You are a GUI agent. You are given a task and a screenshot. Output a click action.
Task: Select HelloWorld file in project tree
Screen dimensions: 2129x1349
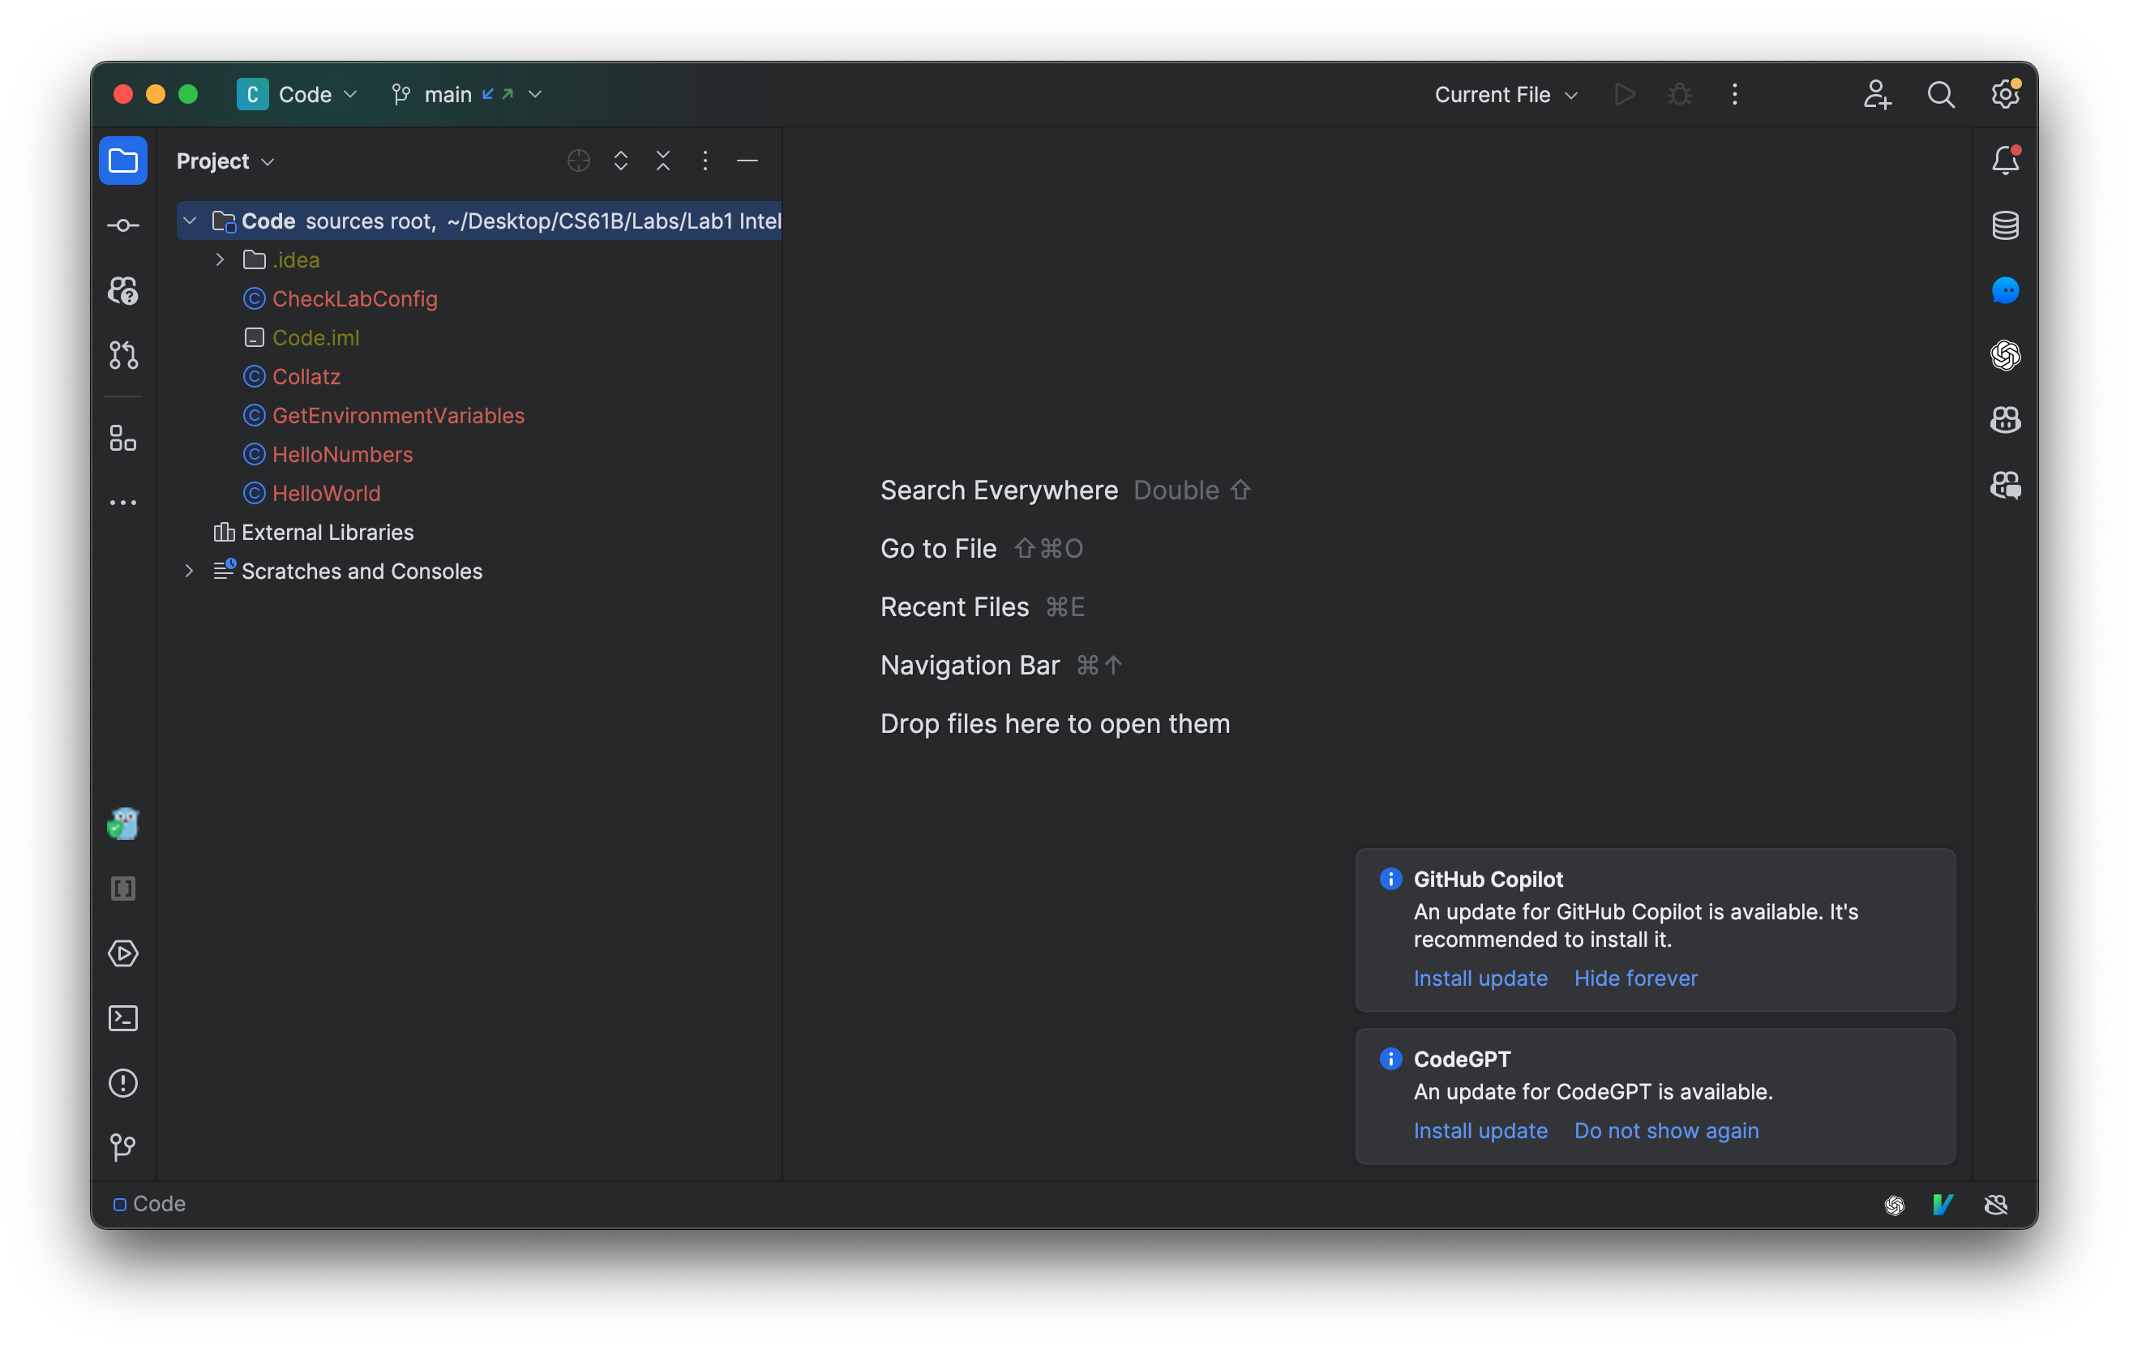point(326,492)
